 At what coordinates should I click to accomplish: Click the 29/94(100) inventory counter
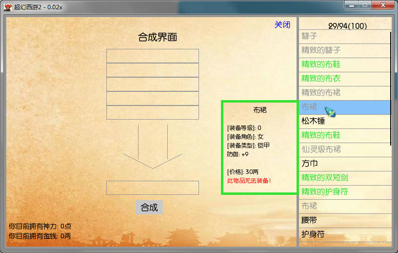click(x=347, y=26)
